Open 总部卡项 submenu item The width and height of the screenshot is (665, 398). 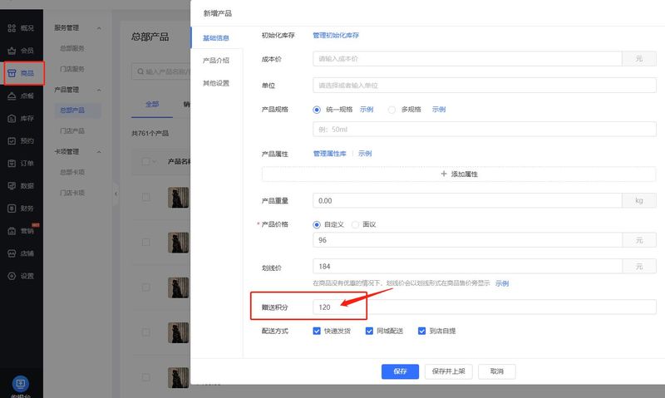tap(72, 172)
